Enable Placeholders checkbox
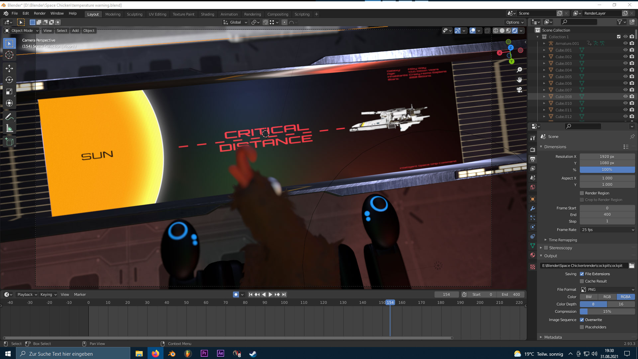This screenshot has height=359, width=638. 582,327
